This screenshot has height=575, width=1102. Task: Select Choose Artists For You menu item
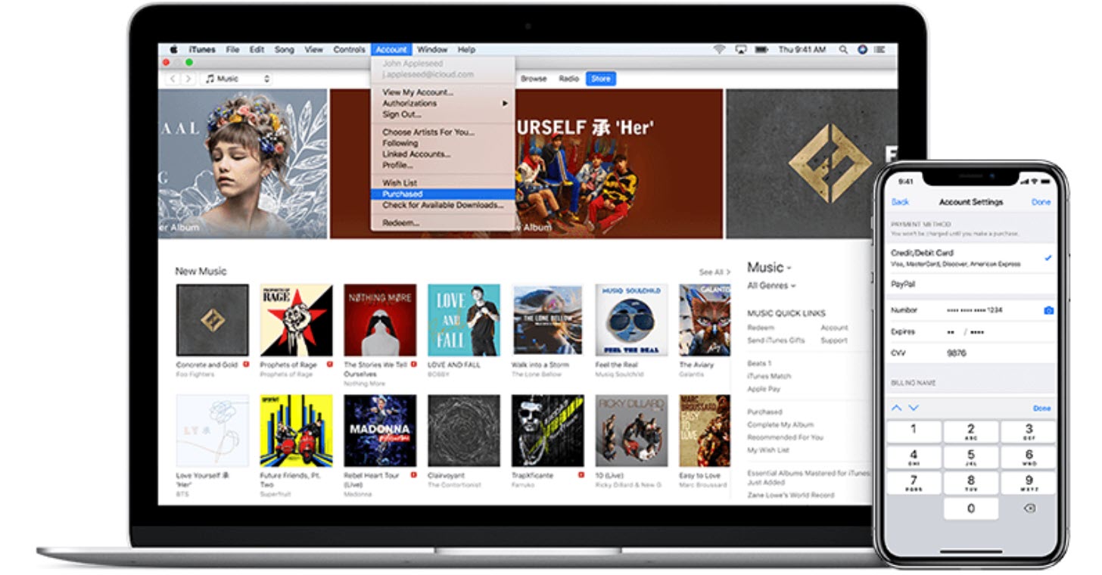[x=443, y=132]
